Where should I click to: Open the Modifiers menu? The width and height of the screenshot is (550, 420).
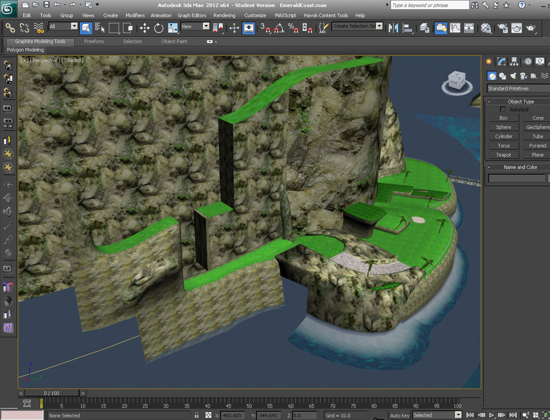point(135,16)
